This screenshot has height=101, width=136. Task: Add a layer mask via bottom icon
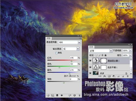tap(109, 76)
